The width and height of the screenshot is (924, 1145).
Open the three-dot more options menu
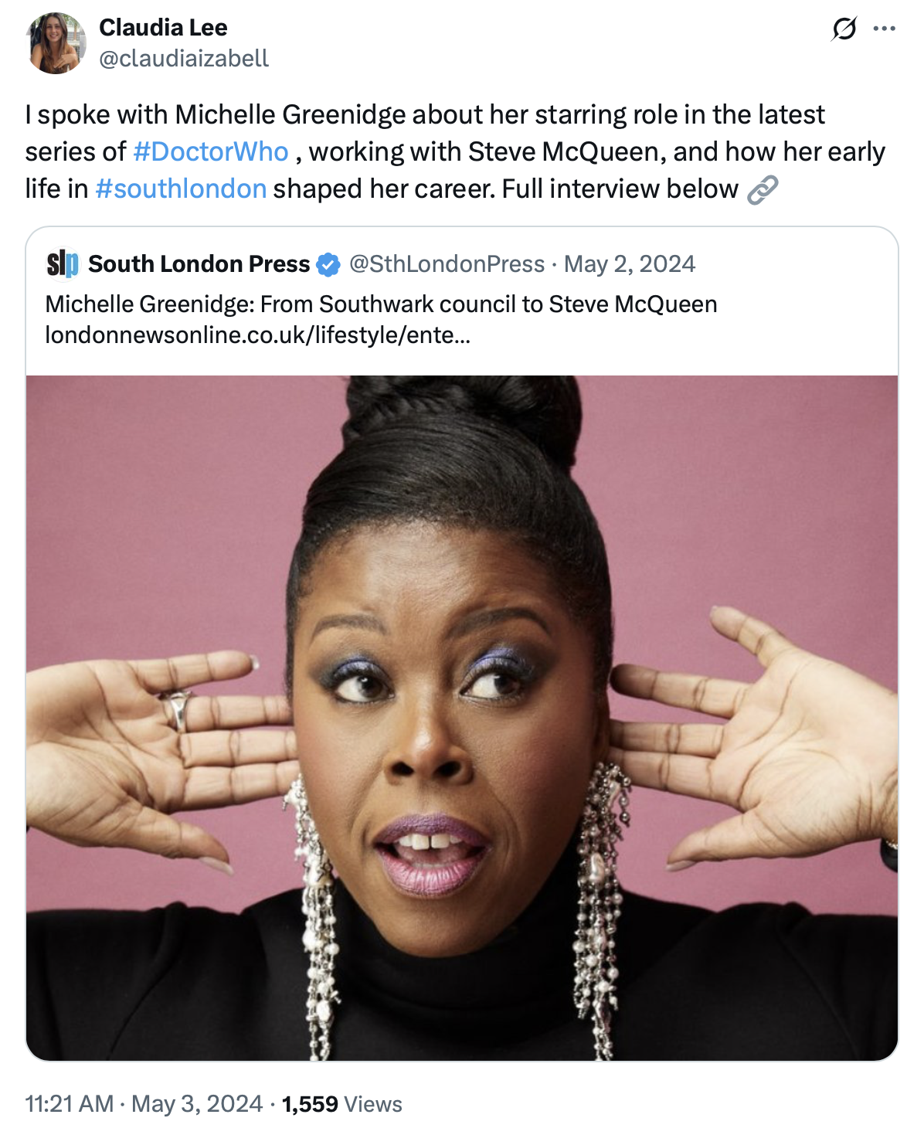(x=884, y=29)
